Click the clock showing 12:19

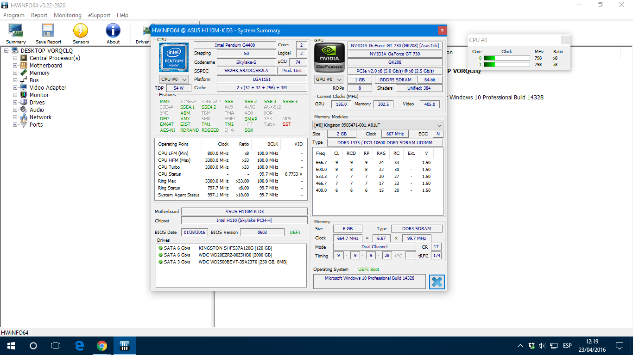click(592, 342)
